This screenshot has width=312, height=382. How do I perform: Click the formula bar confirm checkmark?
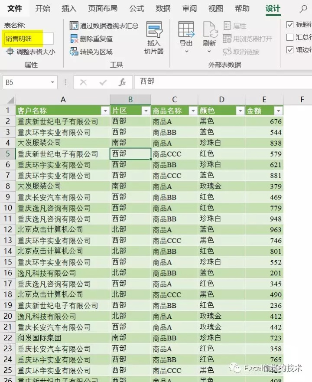point(103,82)
